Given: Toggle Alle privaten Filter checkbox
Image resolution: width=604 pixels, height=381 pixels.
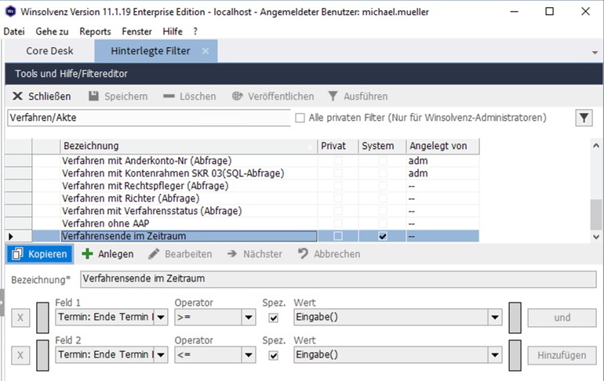Looking at the screenshot, I should (x=300, y=118).
